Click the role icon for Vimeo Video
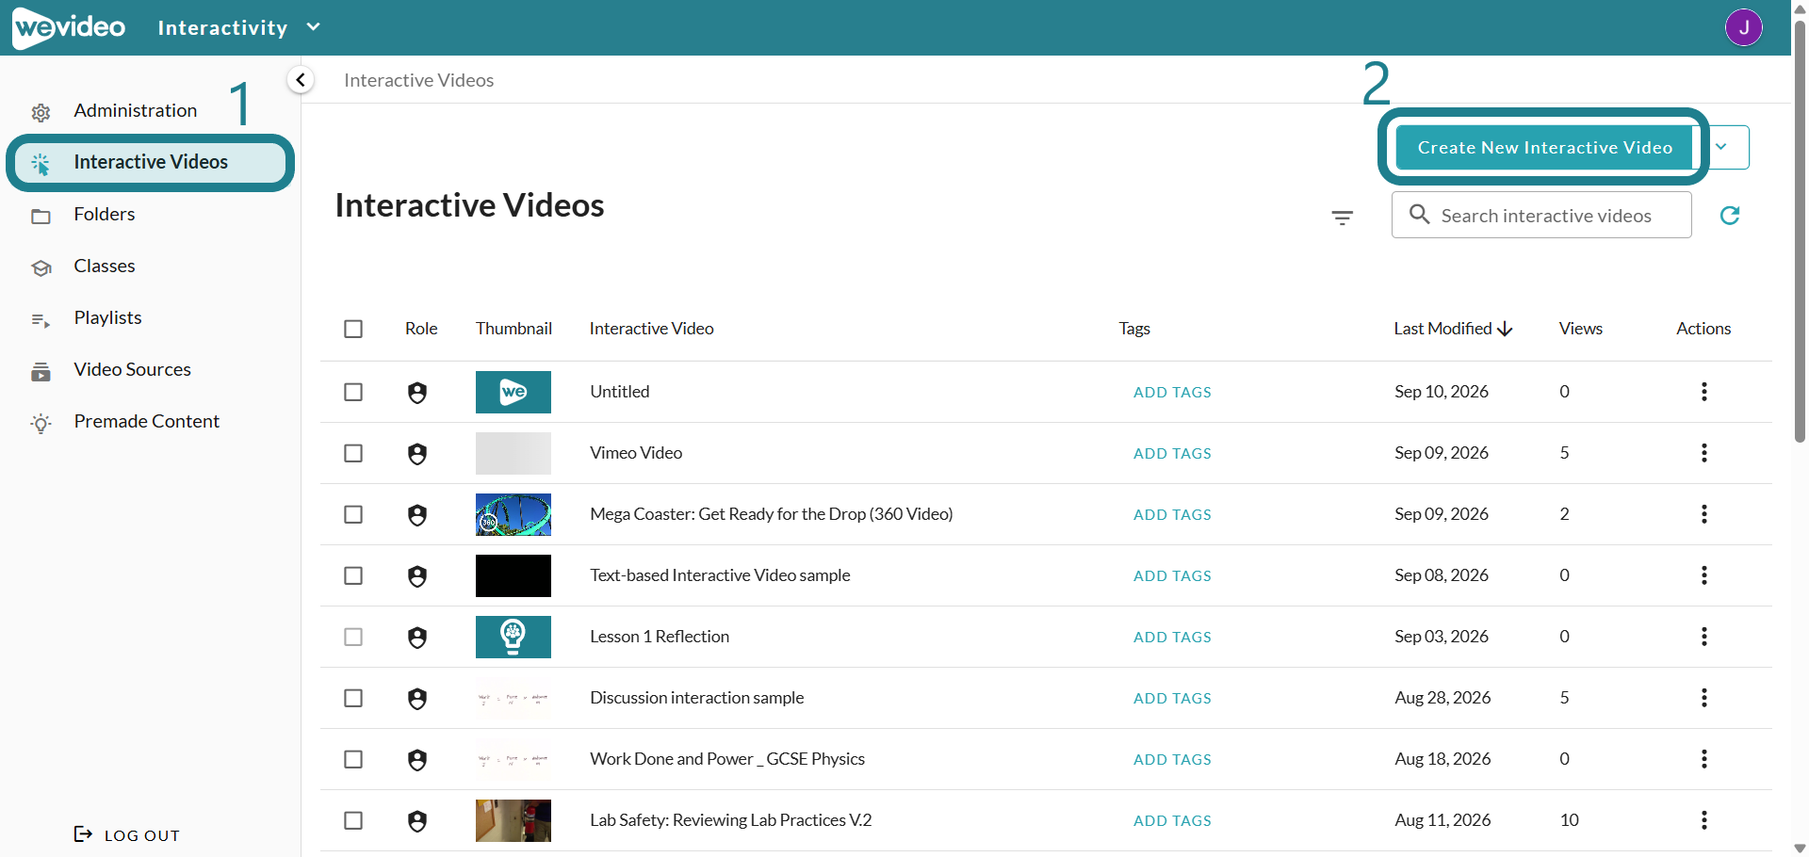The image size is (1809, 857). point(417,454)
